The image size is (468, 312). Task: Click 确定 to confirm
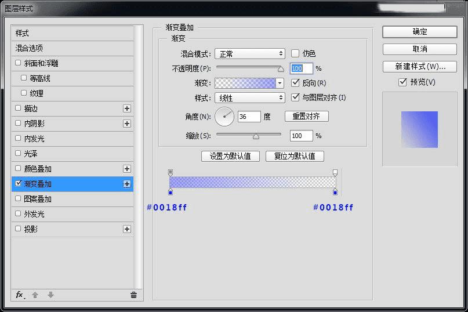420,32
